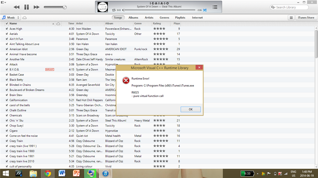Sort by the Album column header
Viewport: 318px width, 178px height.
[x=119, y=24]
